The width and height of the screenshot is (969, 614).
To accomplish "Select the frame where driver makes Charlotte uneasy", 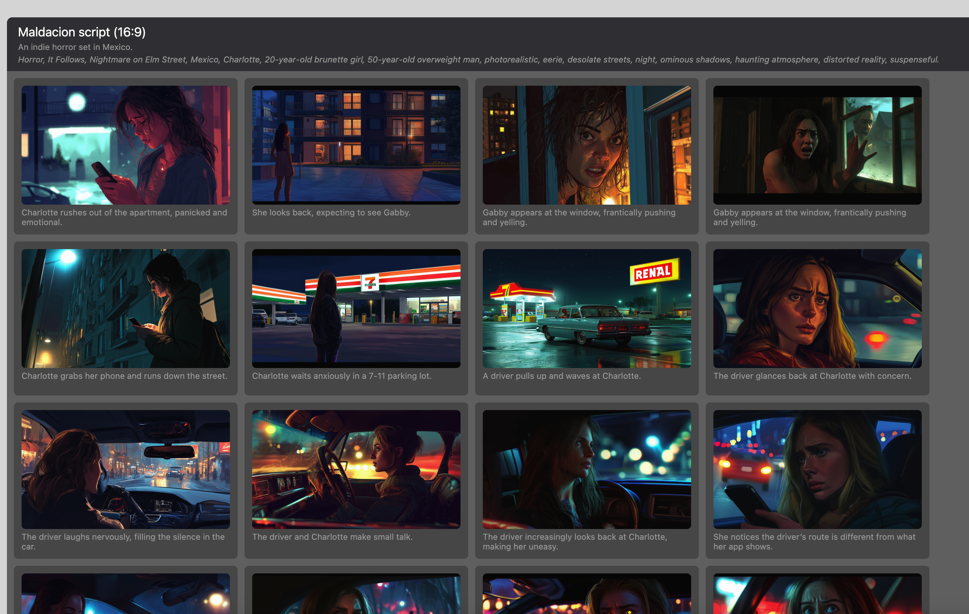I will [x=586, y=469].
